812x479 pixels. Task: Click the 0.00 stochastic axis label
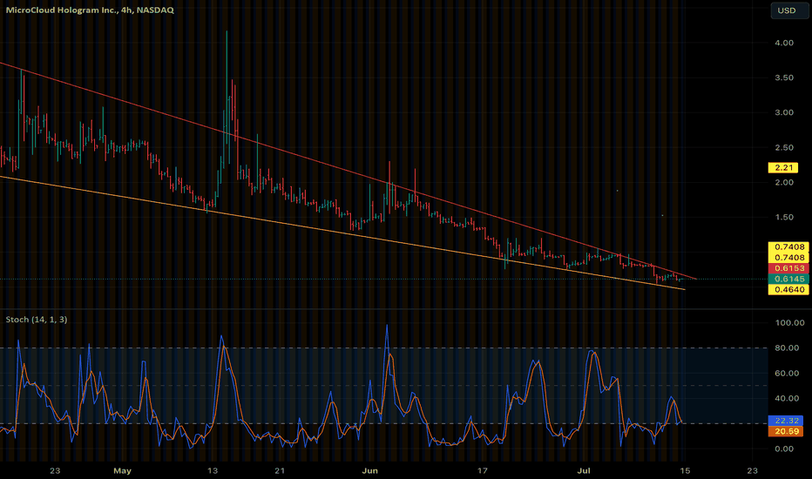pyautogui.click(x=784, y=449)
